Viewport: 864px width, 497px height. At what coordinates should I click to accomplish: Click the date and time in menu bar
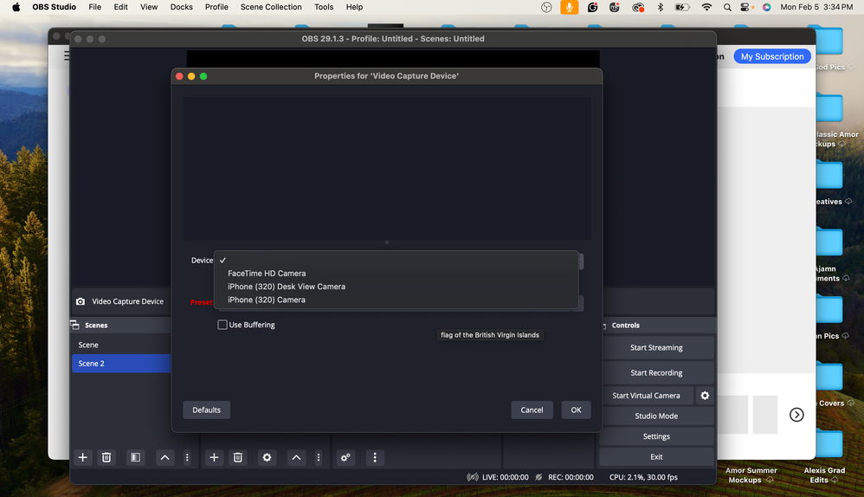816,7
